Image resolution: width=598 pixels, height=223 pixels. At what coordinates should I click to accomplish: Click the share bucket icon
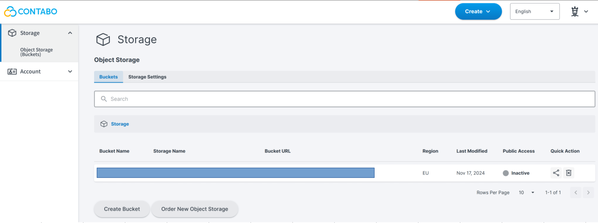point(556,173)
